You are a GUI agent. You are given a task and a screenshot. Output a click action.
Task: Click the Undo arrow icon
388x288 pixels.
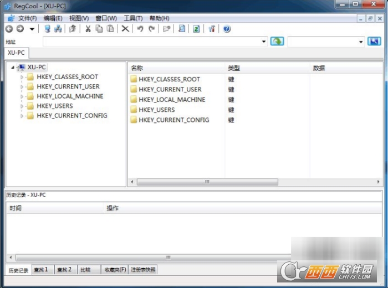tap(140, 29)
